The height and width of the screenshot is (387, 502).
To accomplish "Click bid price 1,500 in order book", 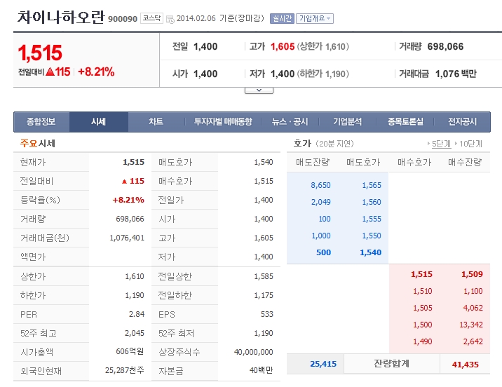I will [423, 325].
